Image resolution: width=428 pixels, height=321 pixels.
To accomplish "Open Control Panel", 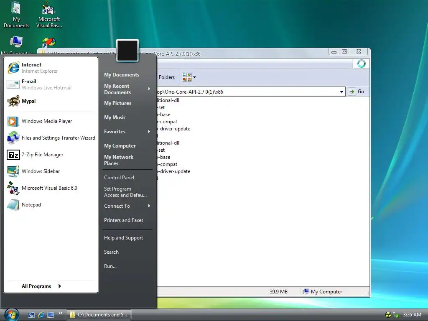I will 119,177.
